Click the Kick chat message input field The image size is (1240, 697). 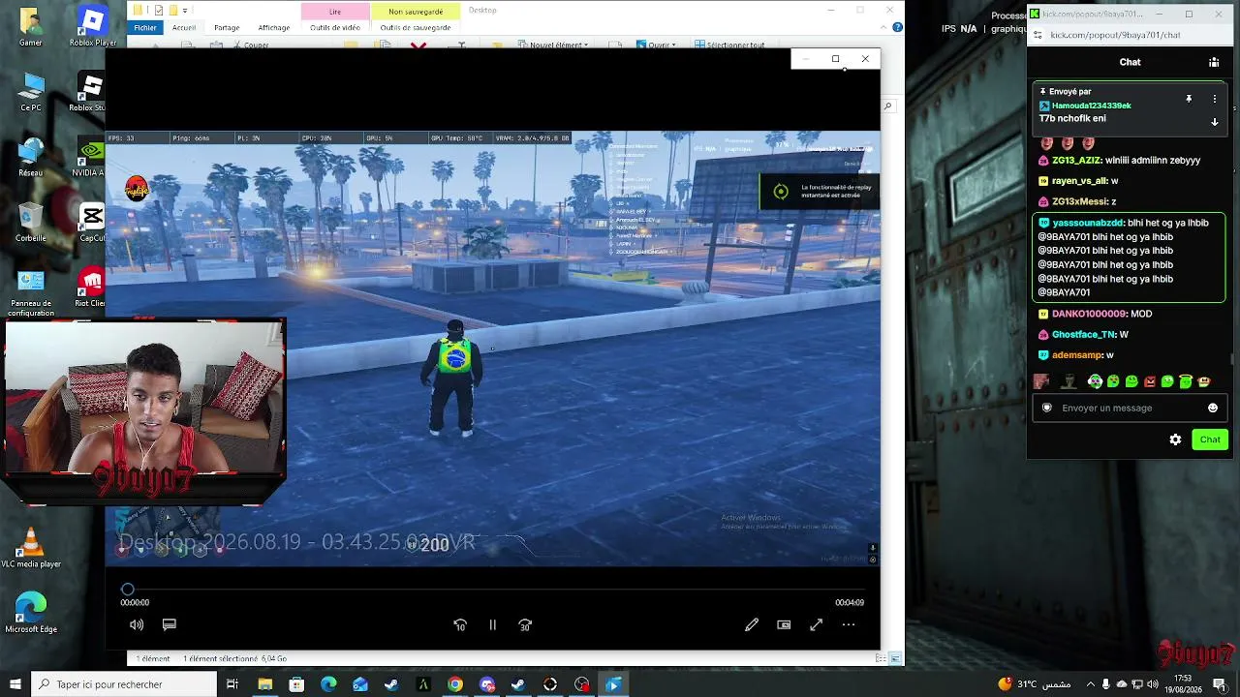pyautogui.click(x=1130, y=408)
